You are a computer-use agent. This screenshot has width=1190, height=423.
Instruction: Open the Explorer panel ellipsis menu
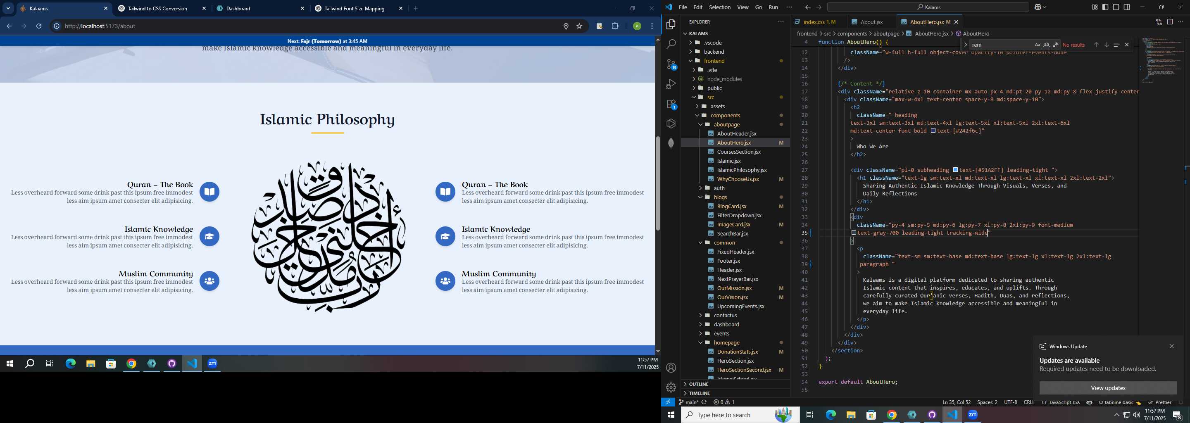(x=781, y=22)
